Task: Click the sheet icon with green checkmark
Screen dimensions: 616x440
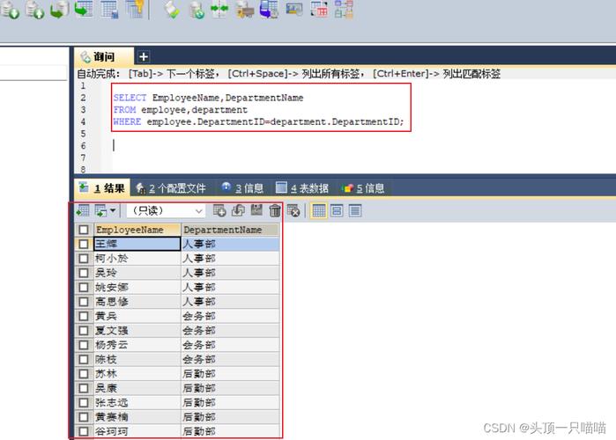Action: click(173, 10)
